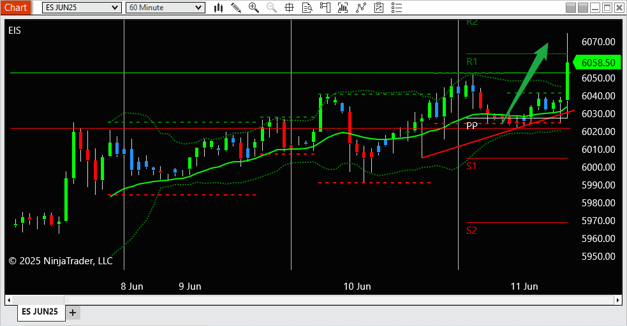
Task: Click the zoom out magnifier icon
Action: (272, 8)
